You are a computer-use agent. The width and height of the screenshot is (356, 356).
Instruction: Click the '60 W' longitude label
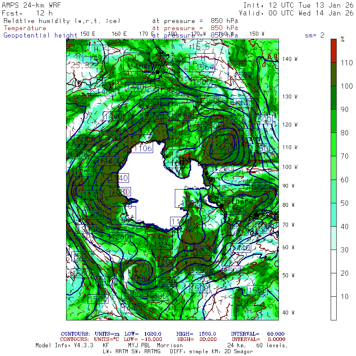[289, 247]
